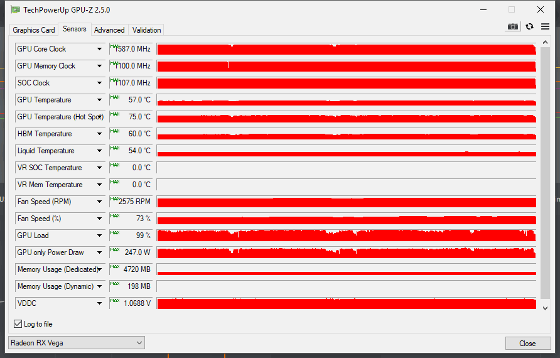Switch to the Graphics Card tab
Image resolution: width=560 pixels, height=358 pixels.
[x=33, y=30]
